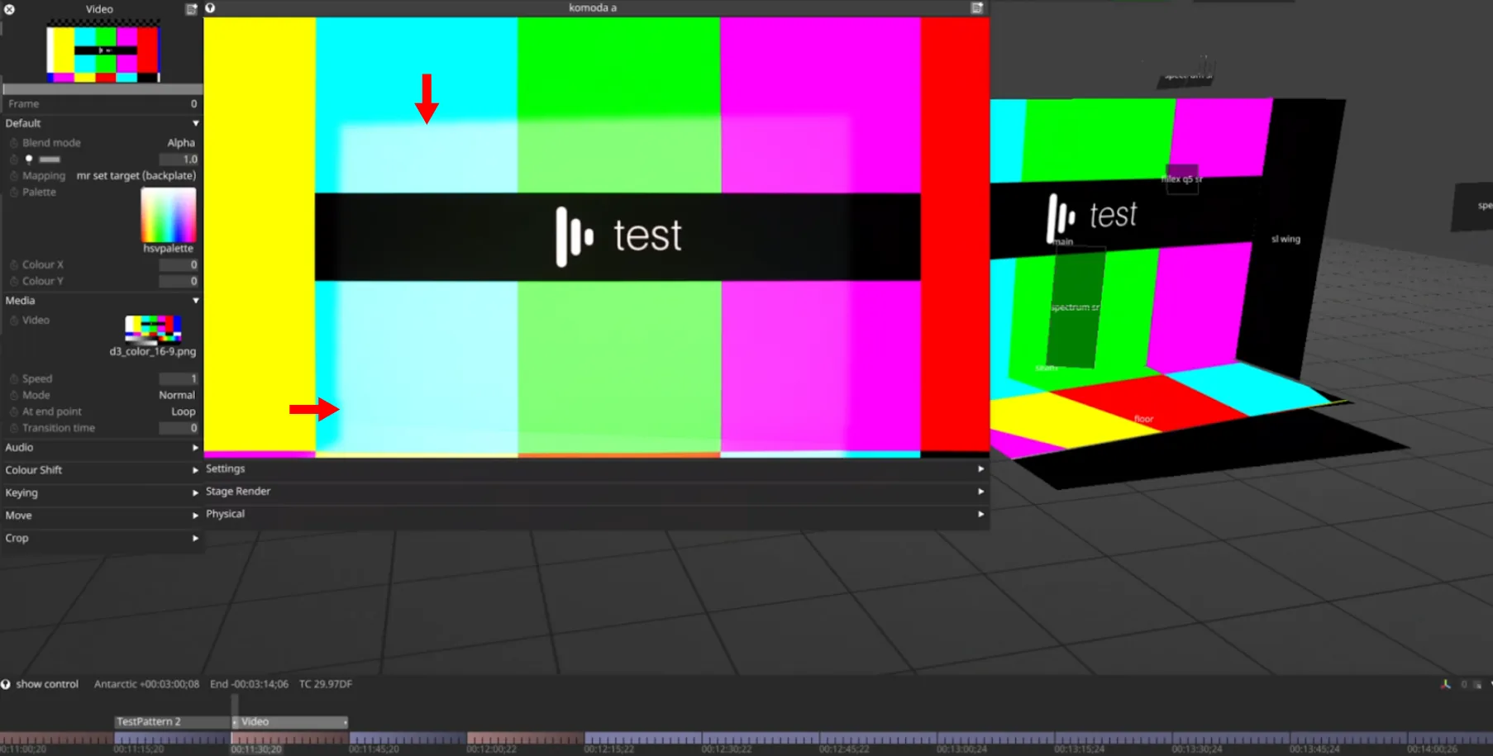Collapse the Default section
This screenshot has width=1493, height=756.
click(195, 123)
